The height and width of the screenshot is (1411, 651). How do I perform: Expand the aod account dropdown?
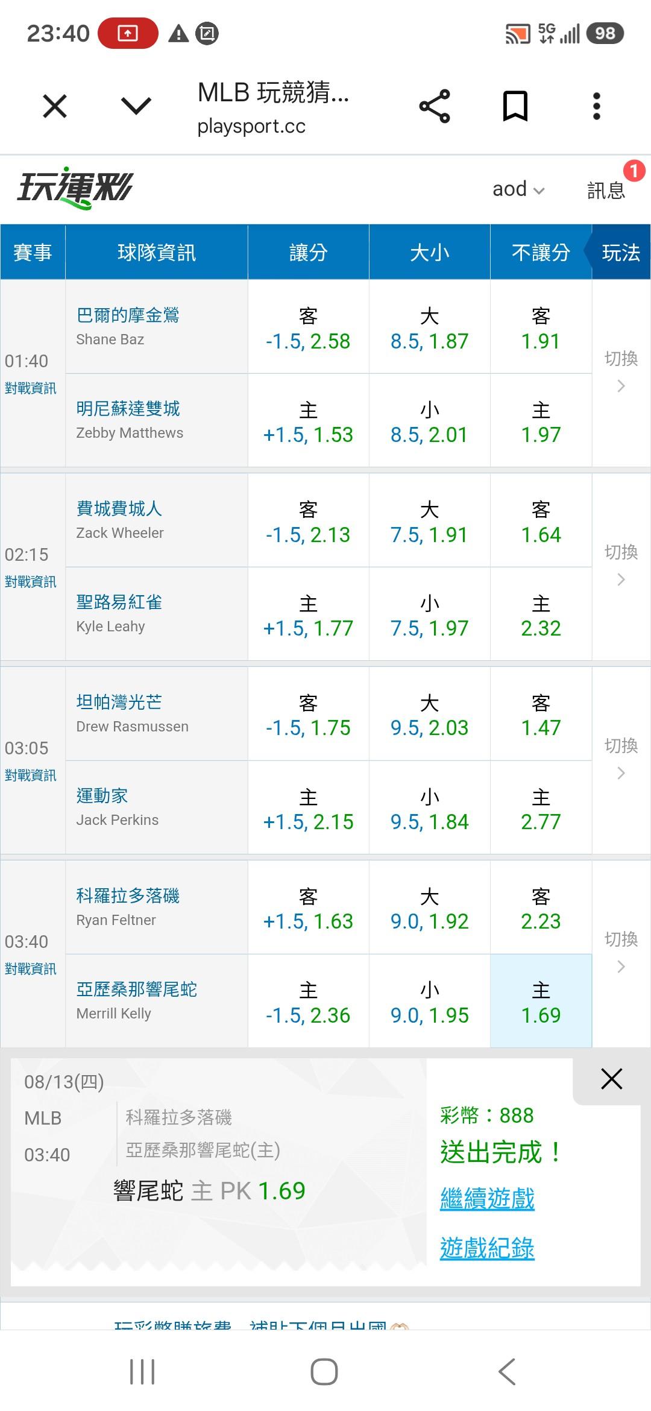pos(518,189)
